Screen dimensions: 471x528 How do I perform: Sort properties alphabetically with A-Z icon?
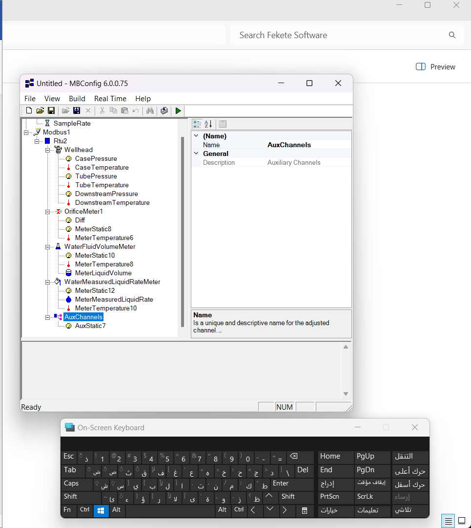[208, 124]
